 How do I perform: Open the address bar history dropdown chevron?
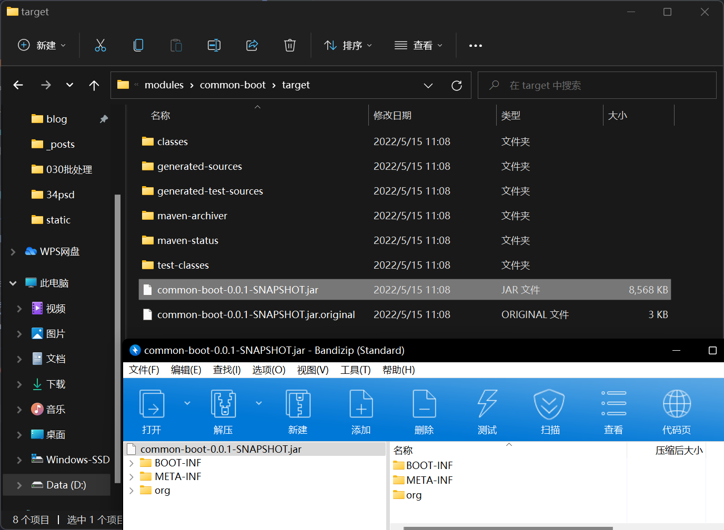click(x=428, y=86)
